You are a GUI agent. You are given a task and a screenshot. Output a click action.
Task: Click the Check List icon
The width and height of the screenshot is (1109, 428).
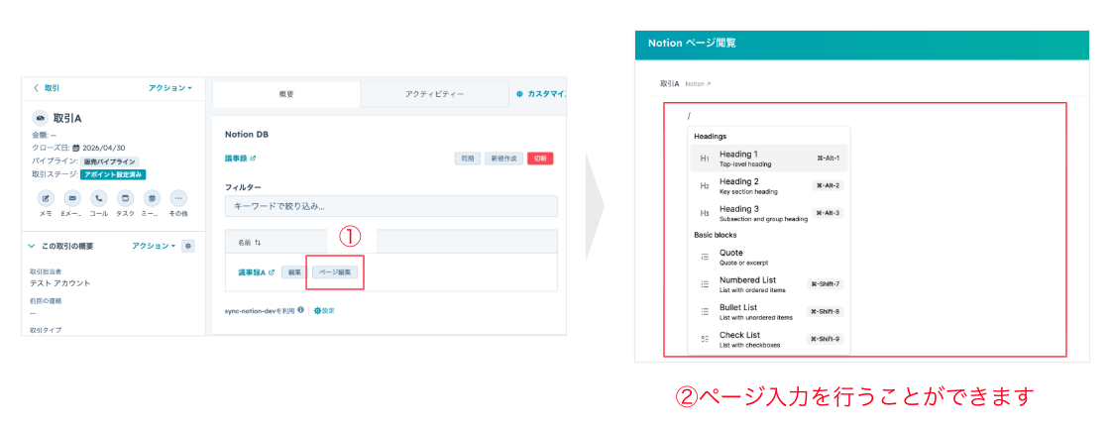click(x=705, y=339)
